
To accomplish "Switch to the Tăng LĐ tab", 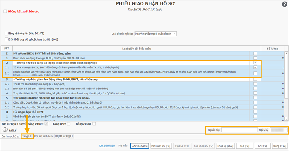I will coord(27,136).
